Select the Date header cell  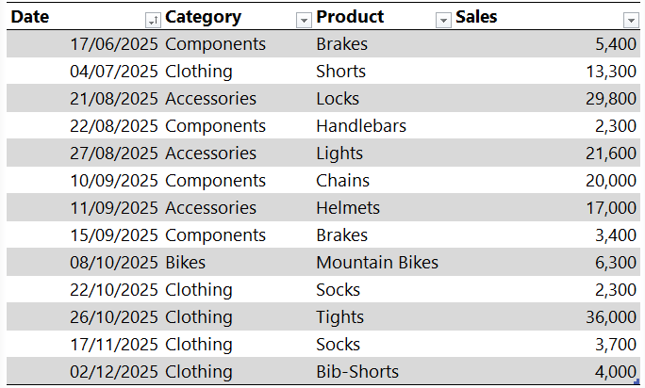28,17
